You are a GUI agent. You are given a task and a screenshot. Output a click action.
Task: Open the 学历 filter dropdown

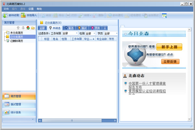[x=111, y=34]
